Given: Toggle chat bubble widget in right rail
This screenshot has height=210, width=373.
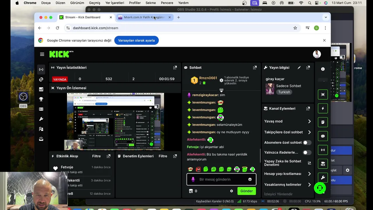Looking at the screenshot, I should click(323, 136).
